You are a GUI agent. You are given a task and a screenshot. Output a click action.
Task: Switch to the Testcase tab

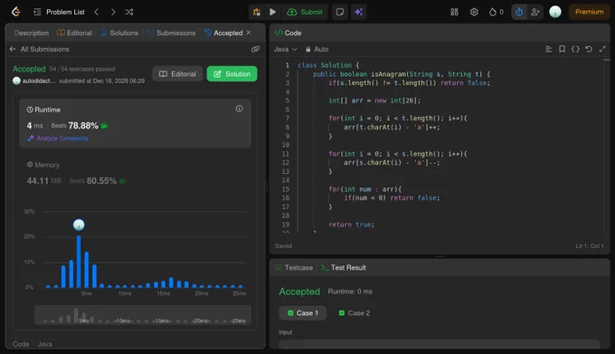click(x=294, y=268)
